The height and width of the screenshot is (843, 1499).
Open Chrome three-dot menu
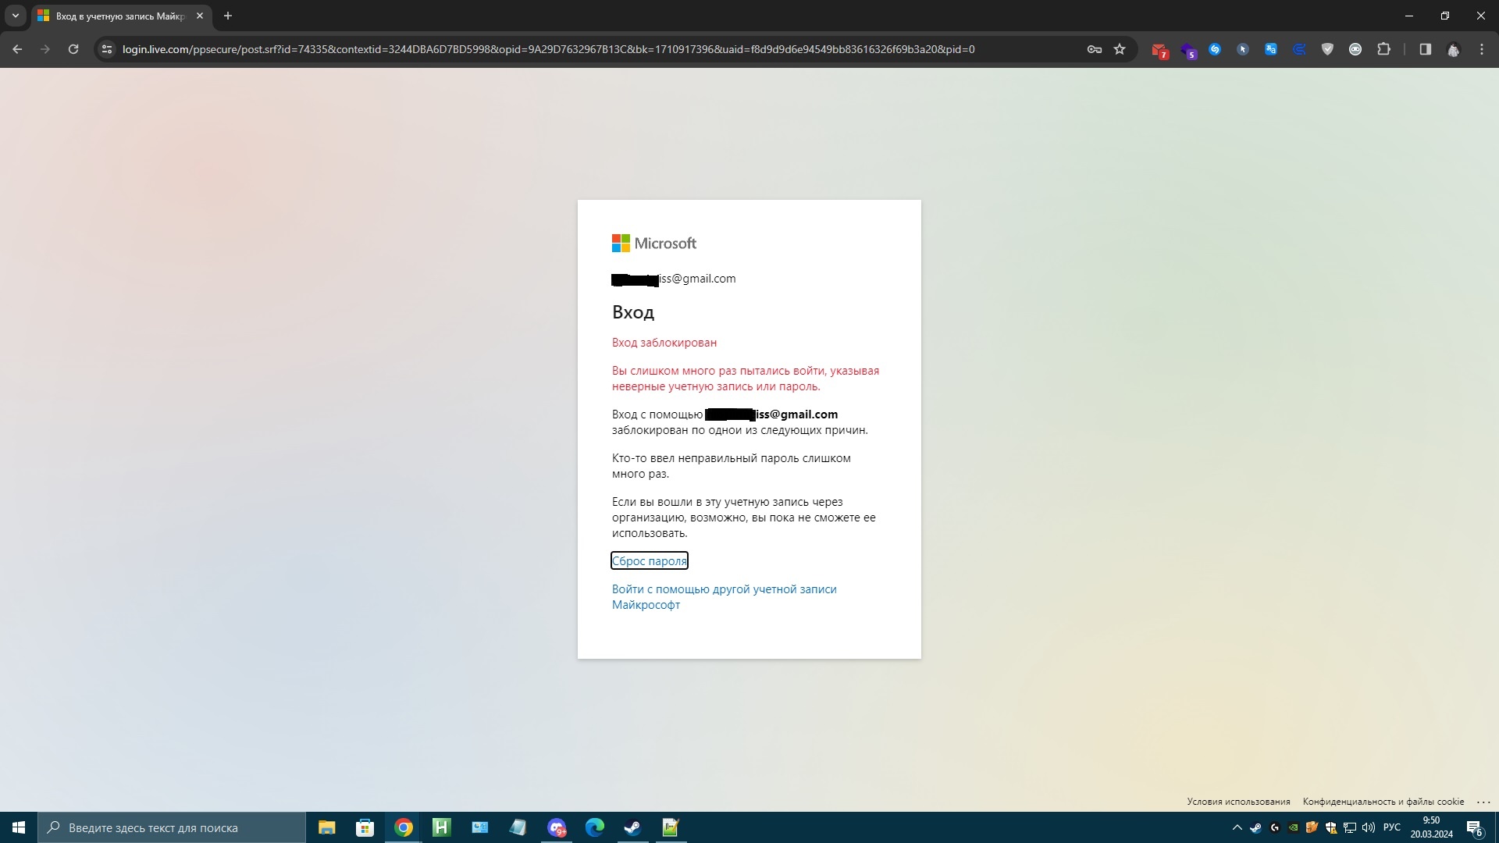point(1482,49)
